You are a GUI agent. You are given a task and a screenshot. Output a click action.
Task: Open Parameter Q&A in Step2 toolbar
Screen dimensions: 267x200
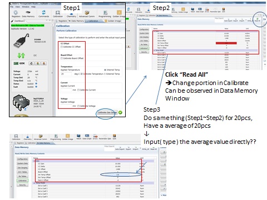pos(215,10)
